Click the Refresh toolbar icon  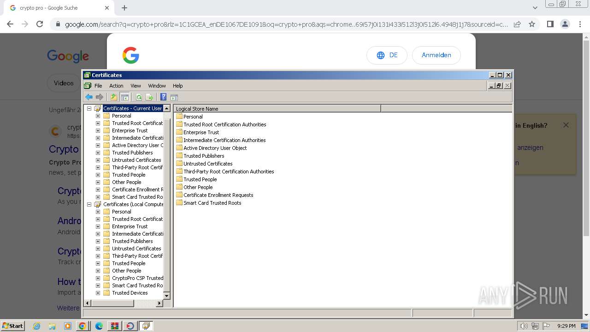(139, 97)
